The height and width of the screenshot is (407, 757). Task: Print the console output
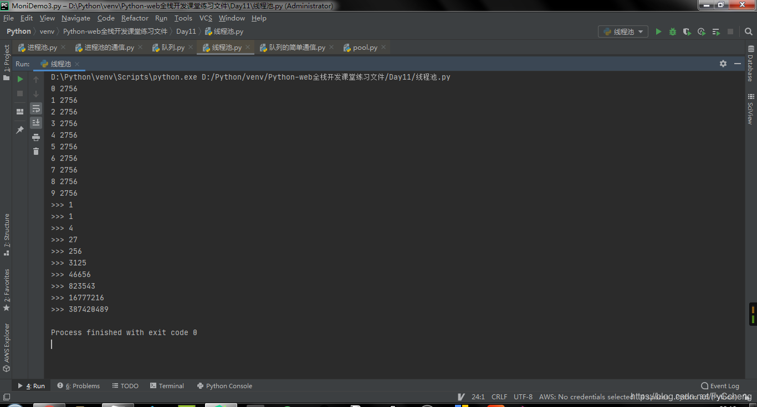point(36,137)
